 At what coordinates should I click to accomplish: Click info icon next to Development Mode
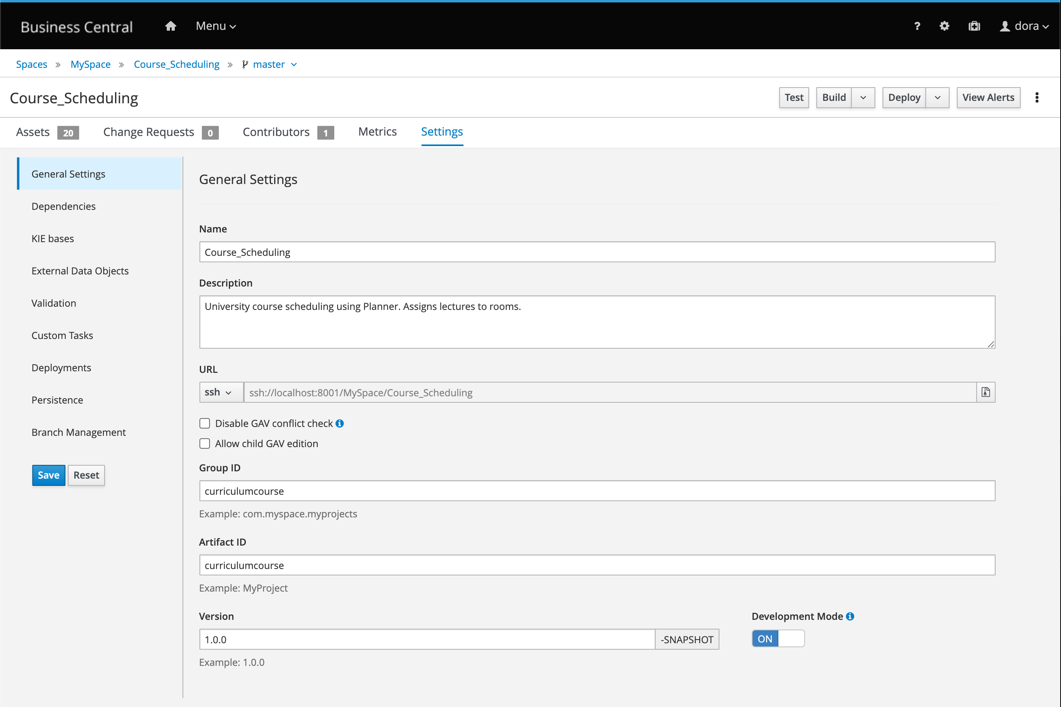click(x=850, y=616)
